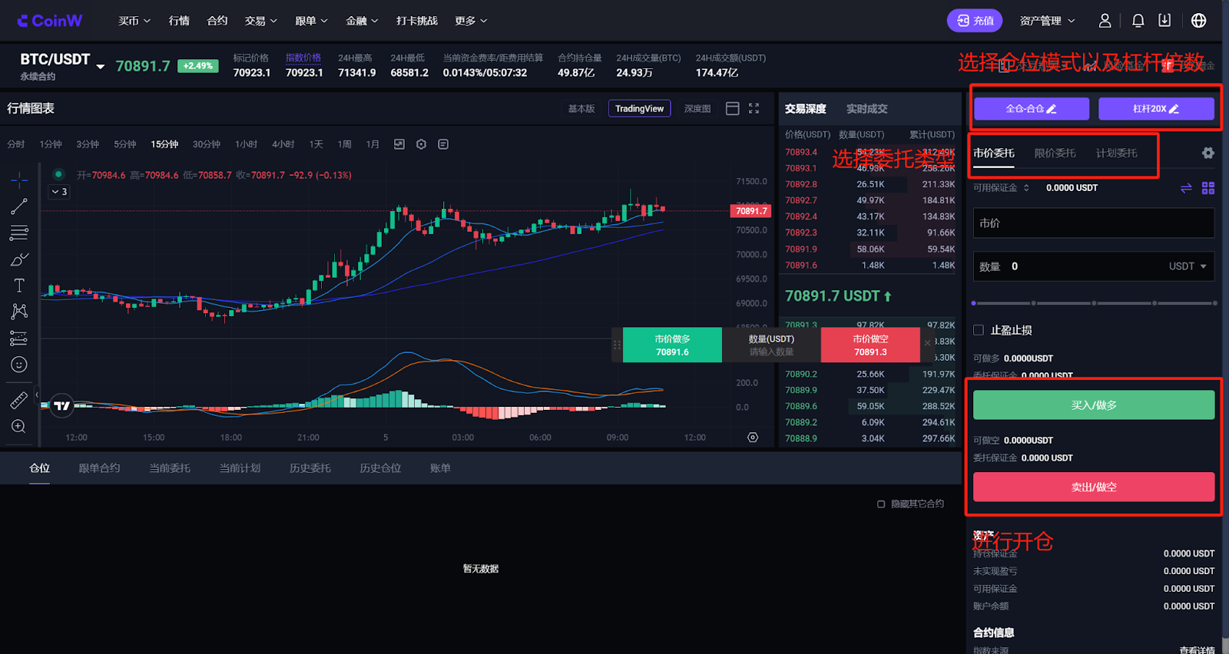1229x654 pixels.
Task: Open the app download icon
Action: [1164, 21]
